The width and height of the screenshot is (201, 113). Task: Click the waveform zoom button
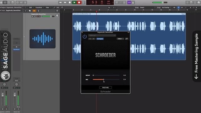pyautogui.click(x=174, y=8)
